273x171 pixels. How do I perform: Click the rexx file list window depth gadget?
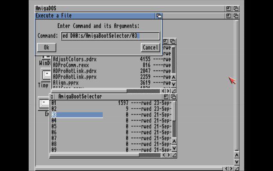coord(173,41)
